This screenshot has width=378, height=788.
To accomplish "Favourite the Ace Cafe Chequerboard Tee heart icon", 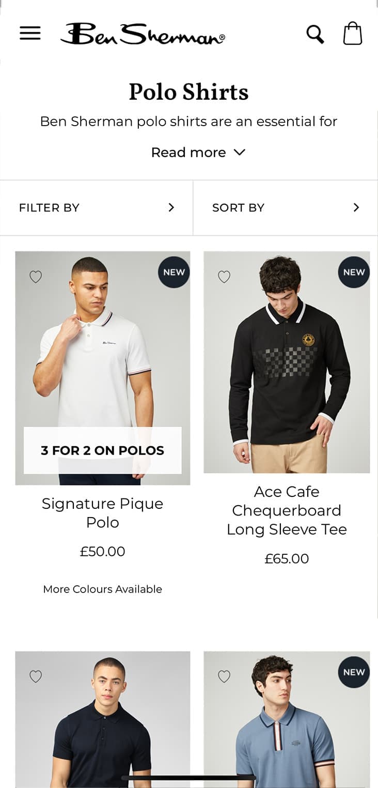I will (x=224, y=277).
